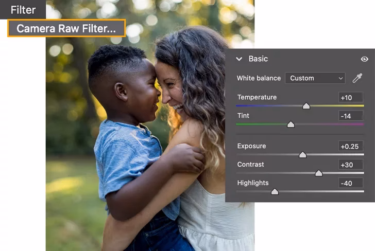Select the white balance eyedropper tool
This screenshot has width=375, height=251.
tap(357, 78)
